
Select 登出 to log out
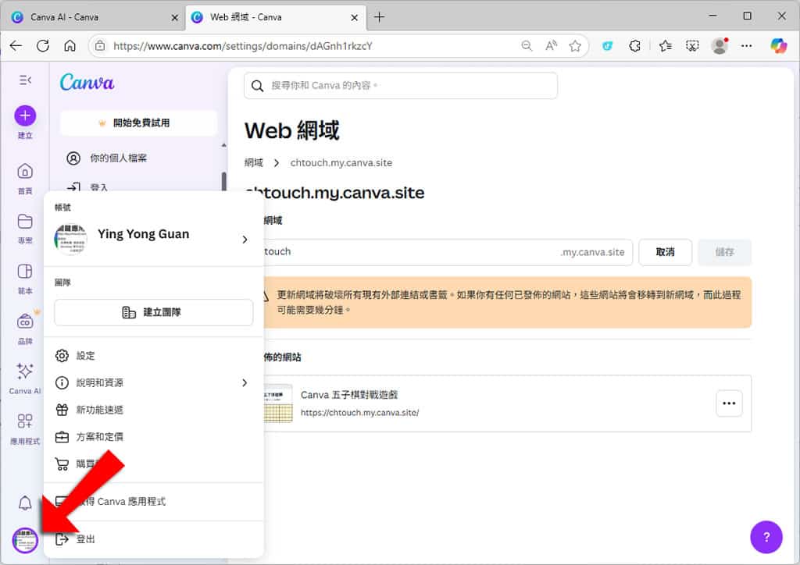(153, 539)
